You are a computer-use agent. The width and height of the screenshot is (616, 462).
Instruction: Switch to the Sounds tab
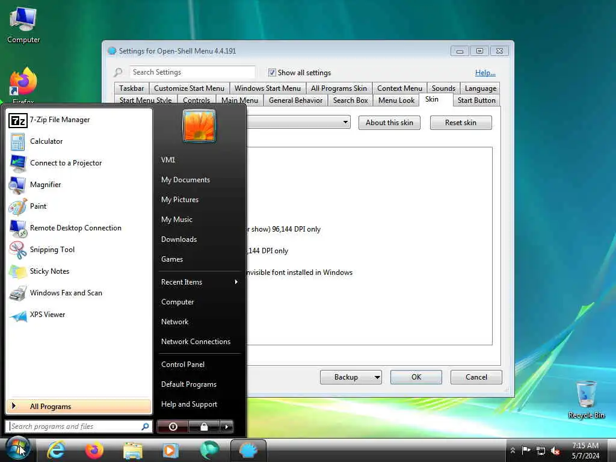pyautogui.click(x=443, y=88)
